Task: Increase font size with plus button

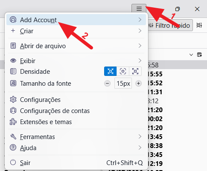Action: [x=138, y=84]
